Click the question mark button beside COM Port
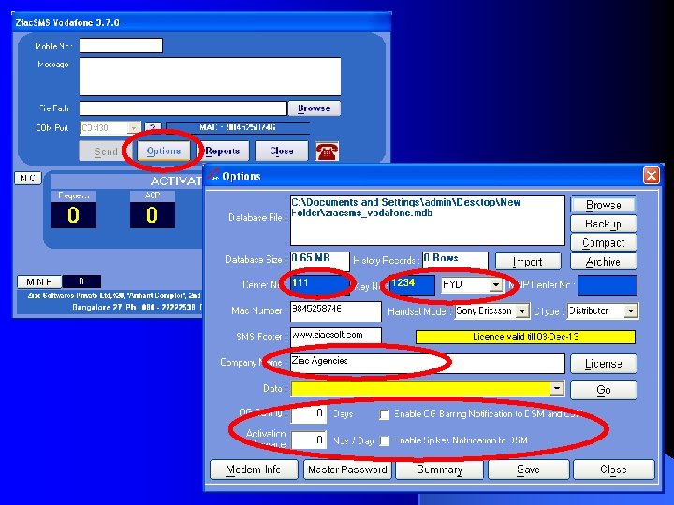 pyautogui.click(x=153, y=127)
